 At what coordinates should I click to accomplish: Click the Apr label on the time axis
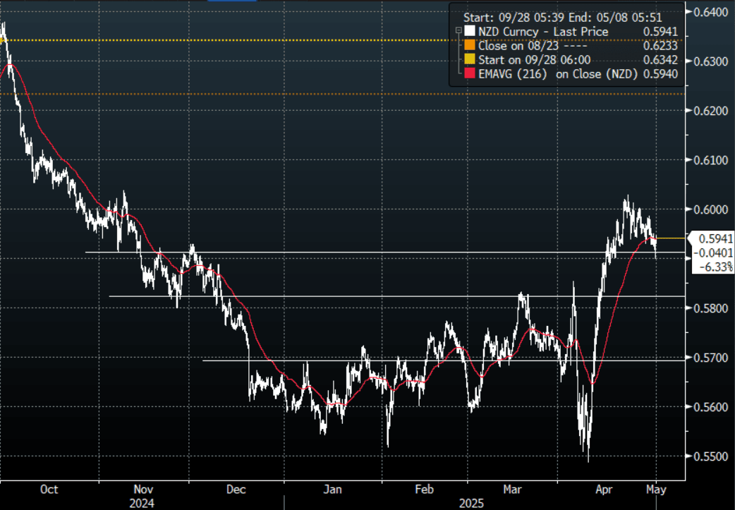point(605,489)
